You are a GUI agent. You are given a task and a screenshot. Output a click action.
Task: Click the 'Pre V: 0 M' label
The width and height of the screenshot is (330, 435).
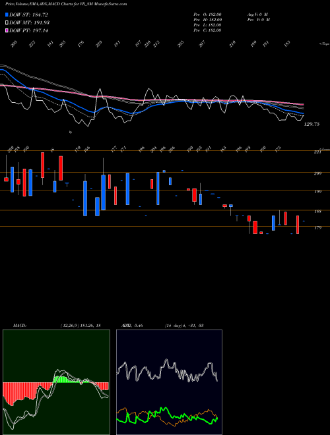[x=259, y=20]
